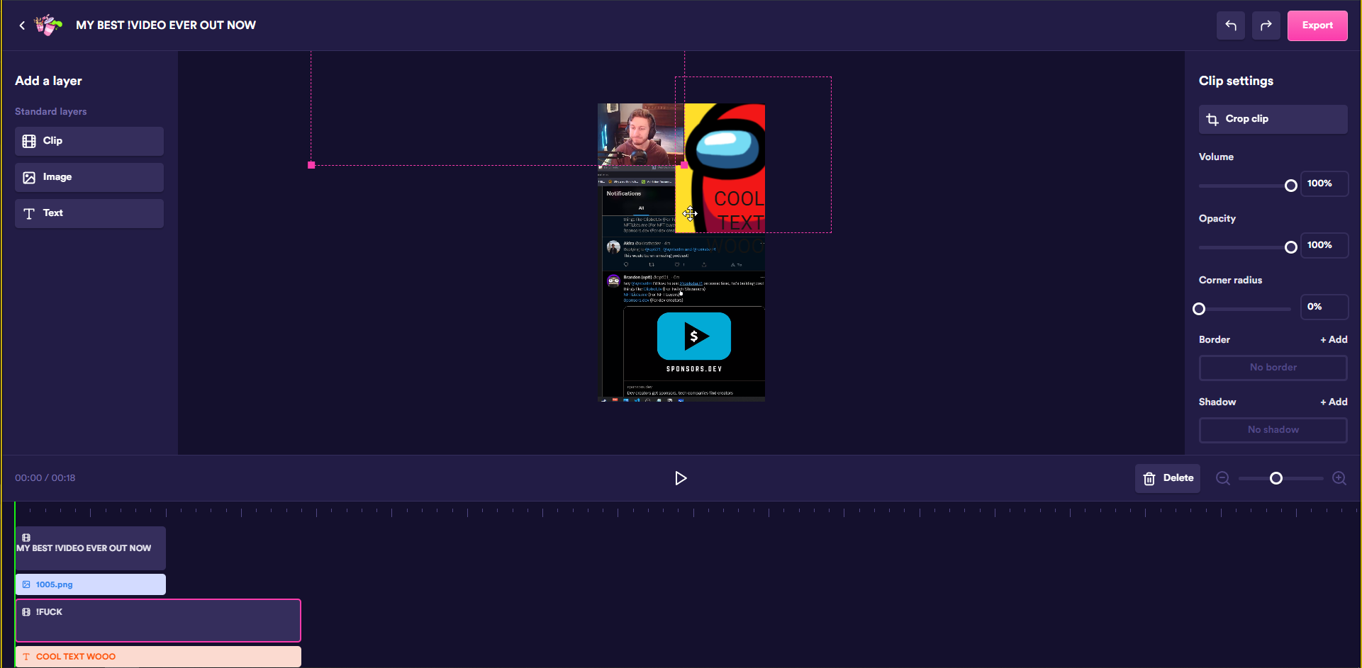
Task: Click the Clip settings heading
Action: (1236, 81)
